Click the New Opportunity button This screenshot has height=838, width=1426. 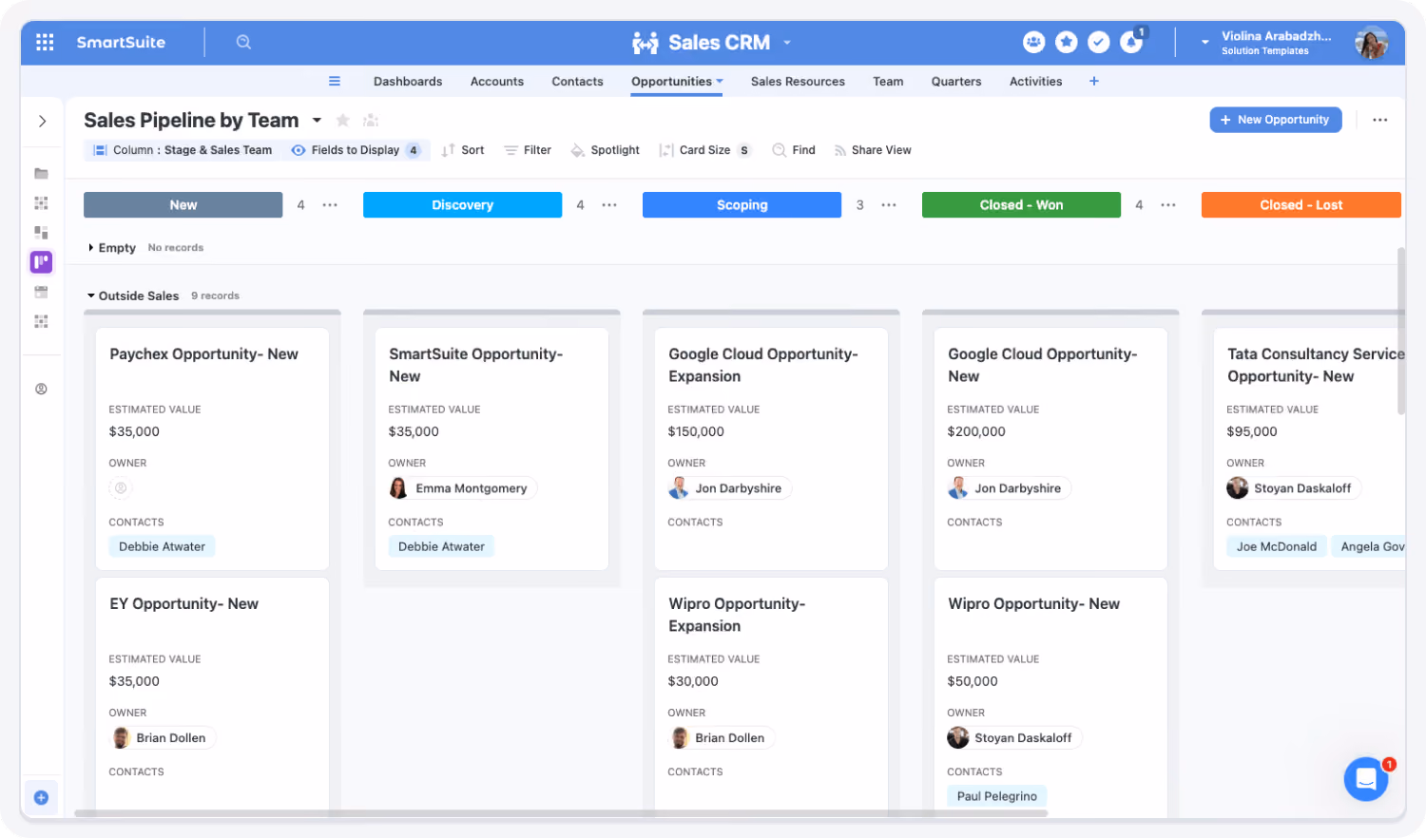click(1275, 120)
